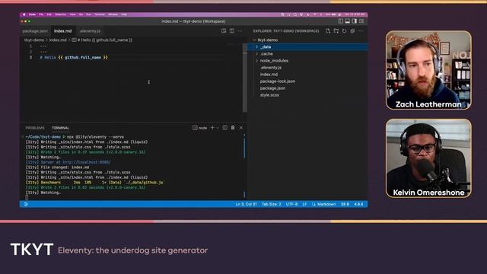Close the terminal panel

point(241,128)
